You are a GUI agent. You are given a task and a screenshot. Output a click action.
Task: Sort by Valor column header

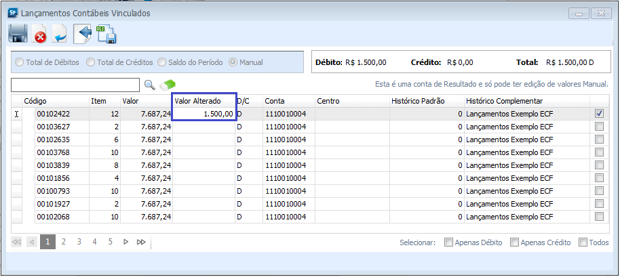146,101
